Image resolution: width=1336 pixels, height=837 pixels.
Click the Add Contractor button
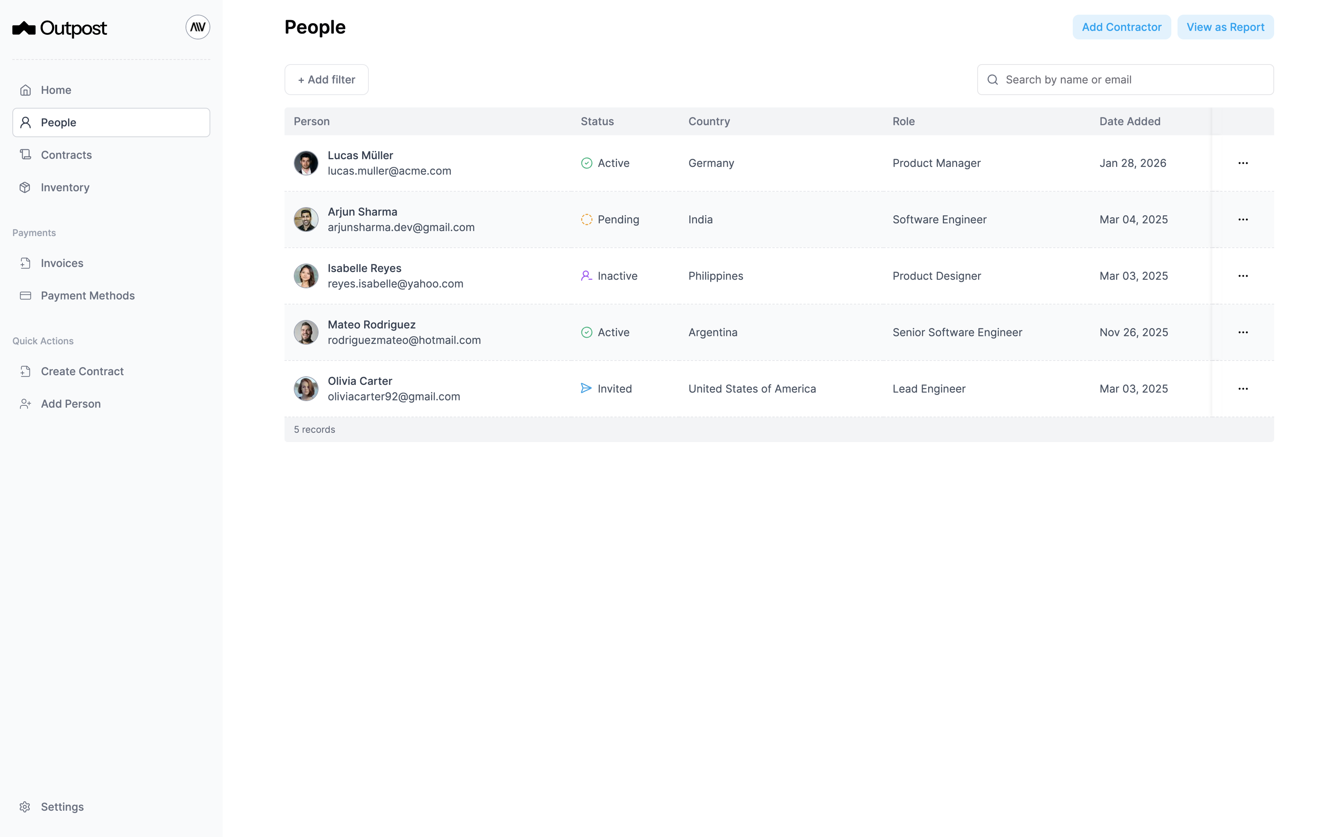click(x=1121, y=27)
